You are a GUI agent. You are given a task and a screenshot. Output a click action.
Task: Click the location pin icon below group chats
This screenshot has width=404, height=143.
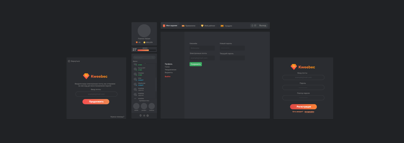[x=141, y=115]
